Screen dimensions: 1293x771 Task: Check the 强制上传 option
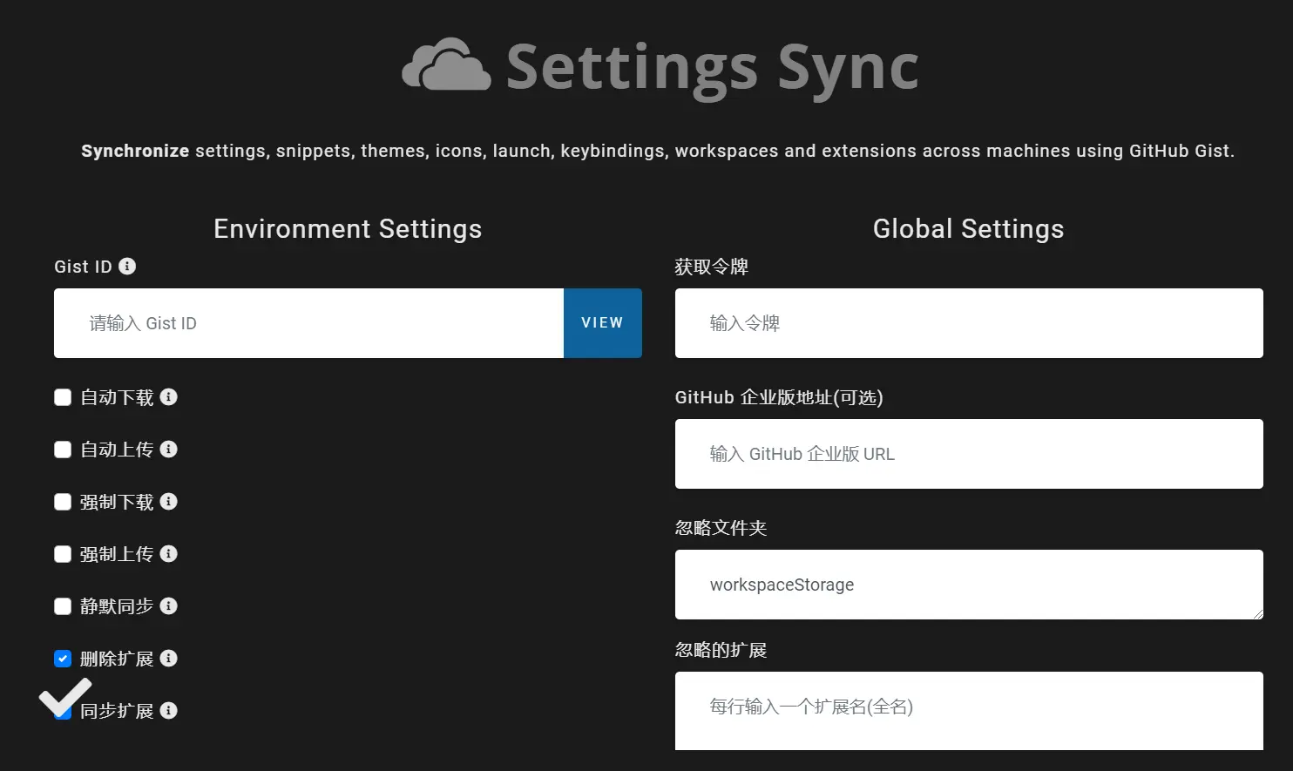tap(63, 555)
